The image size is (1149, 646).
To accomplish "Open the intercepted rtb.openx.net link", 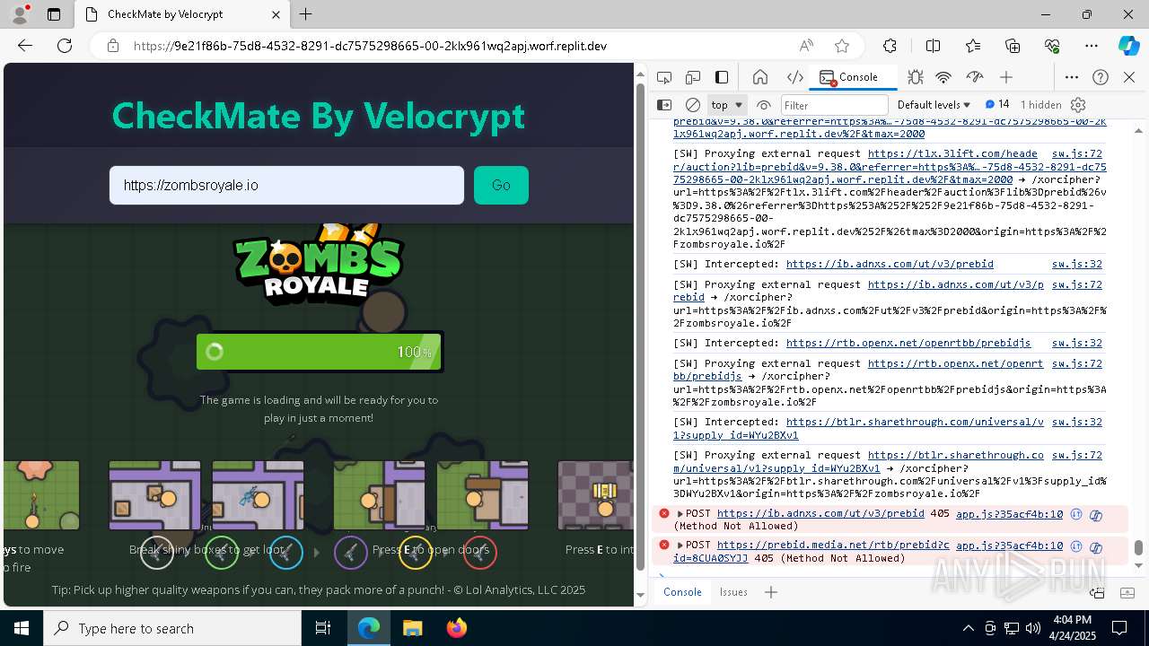I will [908, 343].
